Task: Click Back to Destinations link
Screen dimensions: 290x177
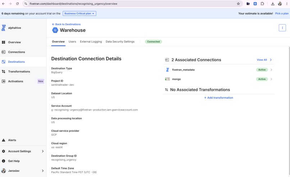Action: (66, 24)
